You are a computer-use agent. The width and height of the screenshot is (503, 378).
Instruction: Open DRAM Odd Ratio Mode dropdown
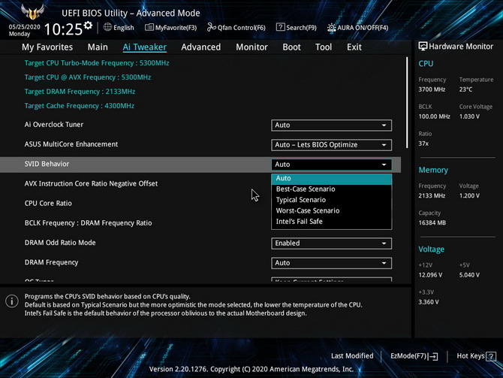[331, 243]
